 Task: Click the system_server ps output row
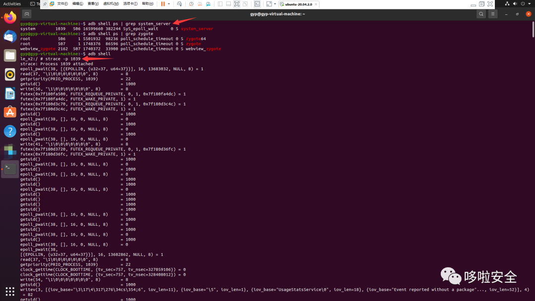click(x=117, y=29)
